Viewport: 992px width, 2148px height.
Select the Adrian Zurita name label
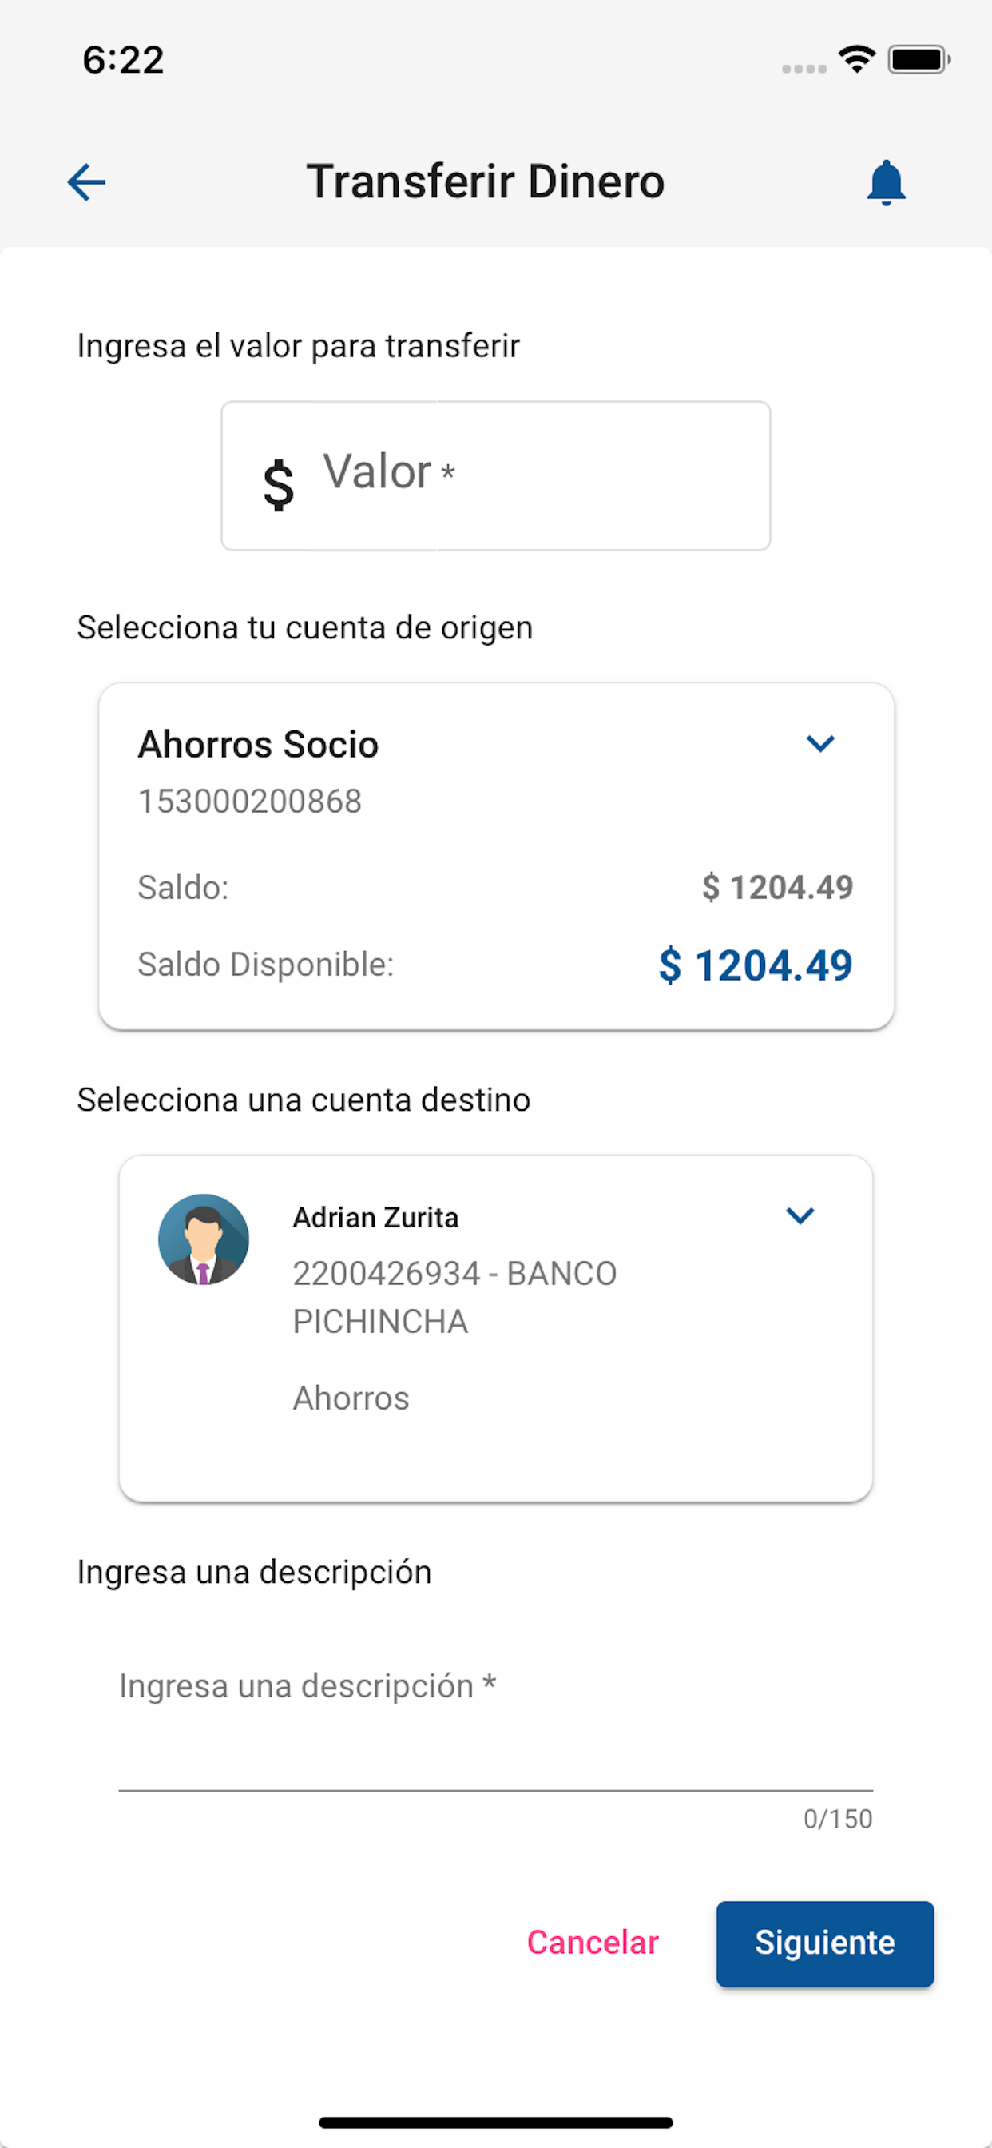click(x=376, y=1217)
